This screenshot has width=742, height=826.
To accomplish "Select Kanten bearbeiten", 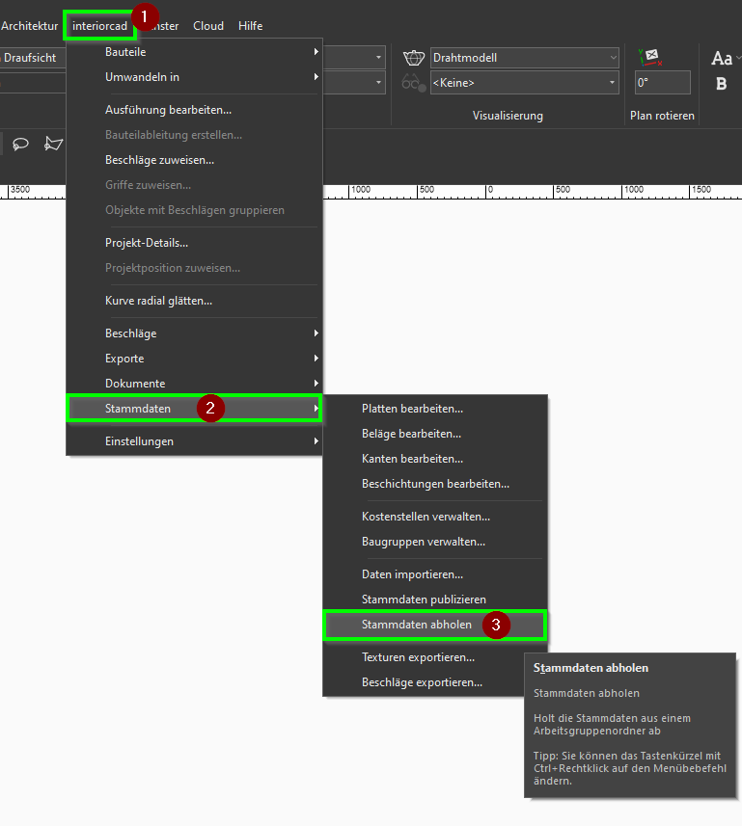I will pos(435,459).
